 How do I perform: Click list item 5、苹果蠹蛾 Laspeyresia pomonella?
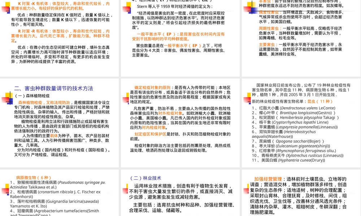pos(295,127)
